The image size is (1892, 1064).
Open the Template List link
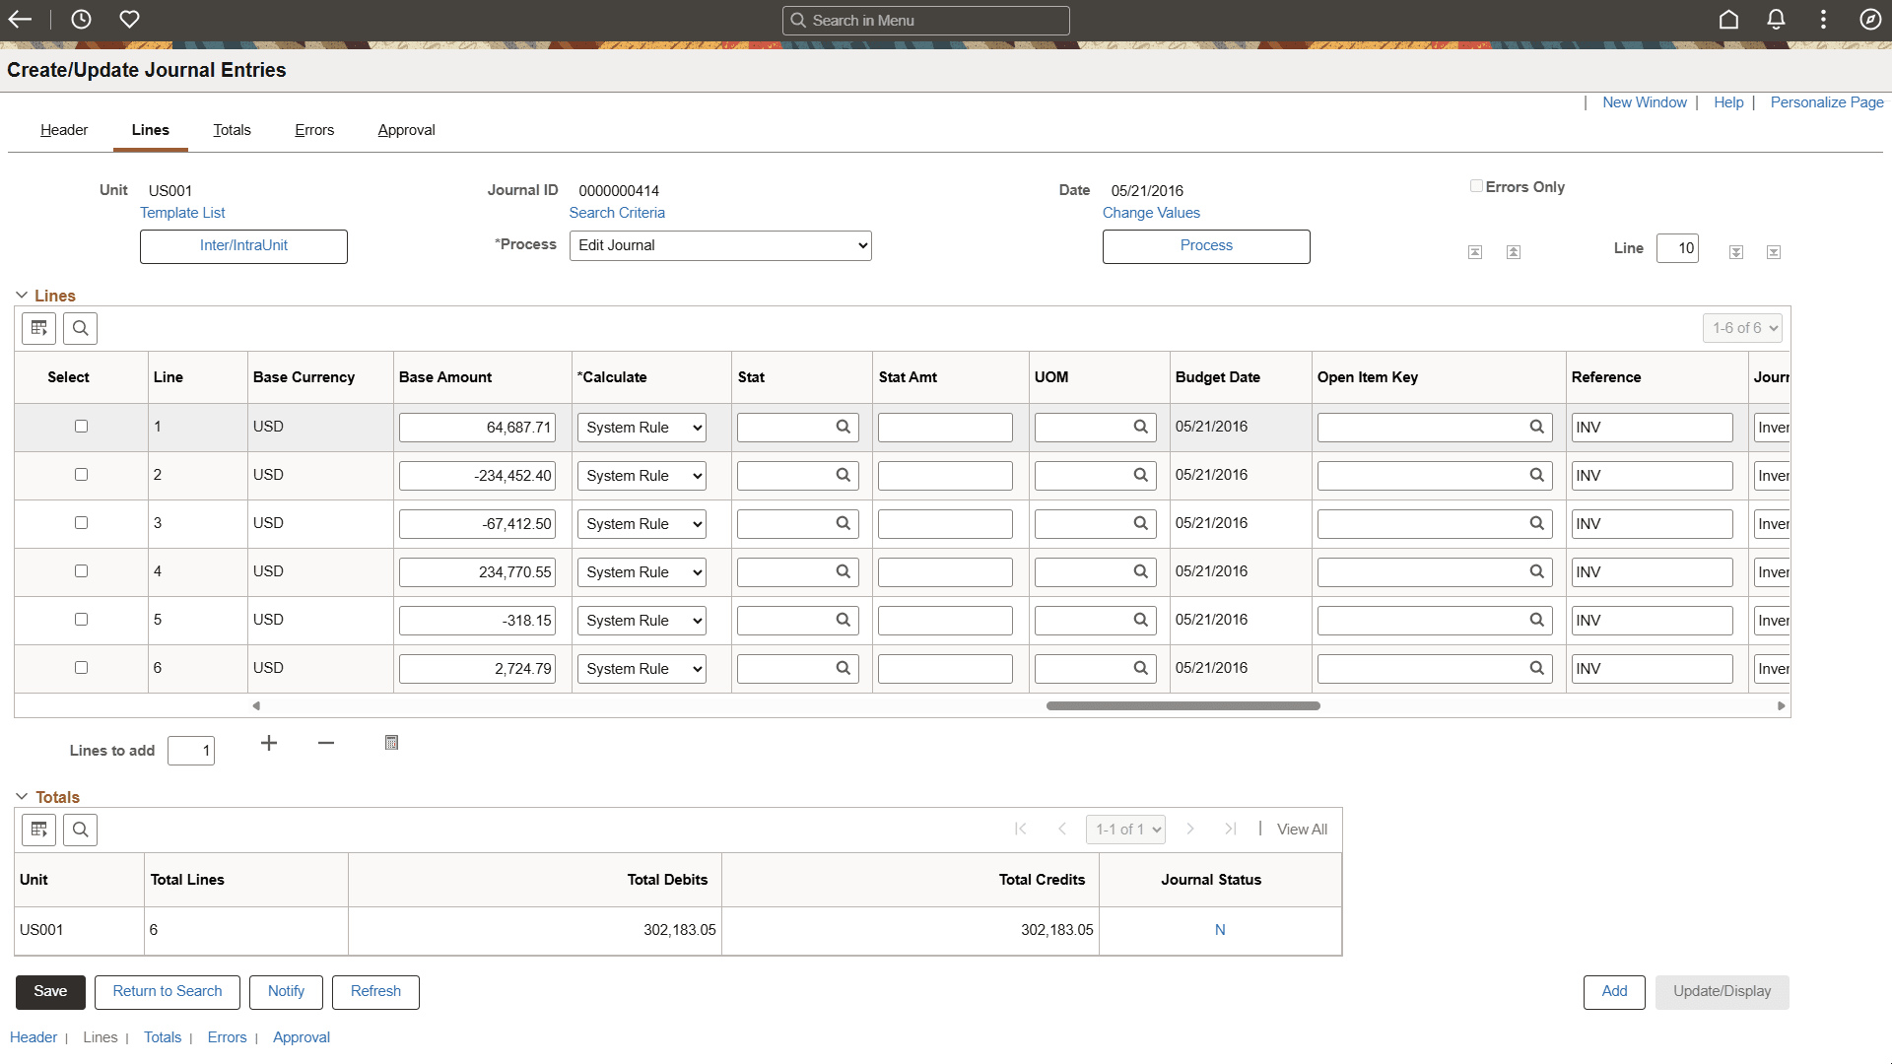(x=182, y=213)
